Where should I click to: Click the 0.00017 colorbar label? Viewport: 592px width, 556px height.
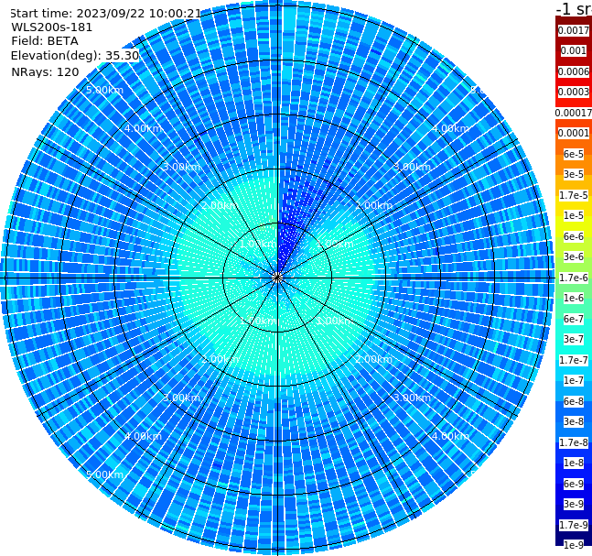click(574, 113)
